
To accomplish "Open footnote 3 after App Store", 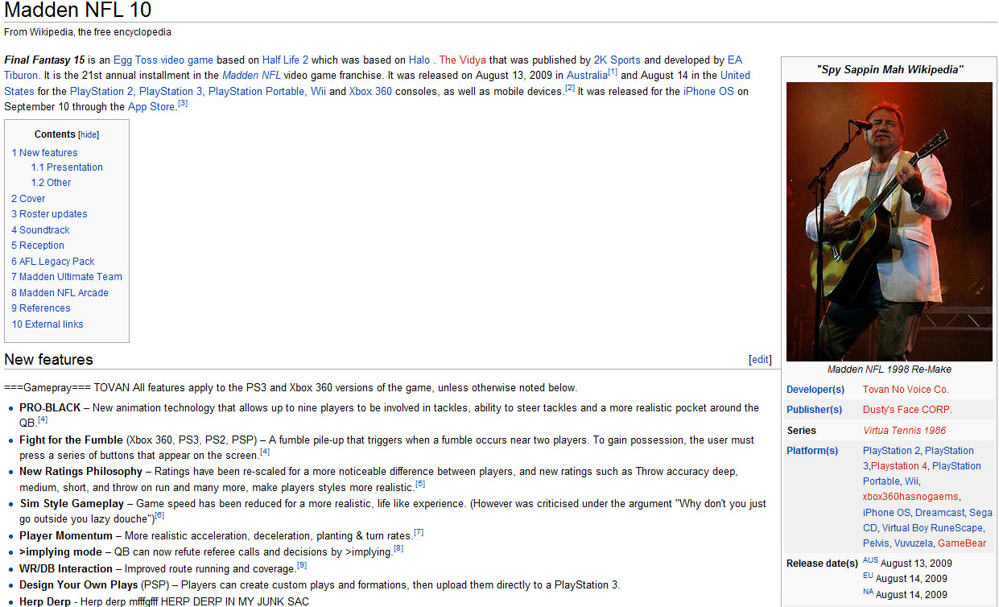I will coord(183,104).
